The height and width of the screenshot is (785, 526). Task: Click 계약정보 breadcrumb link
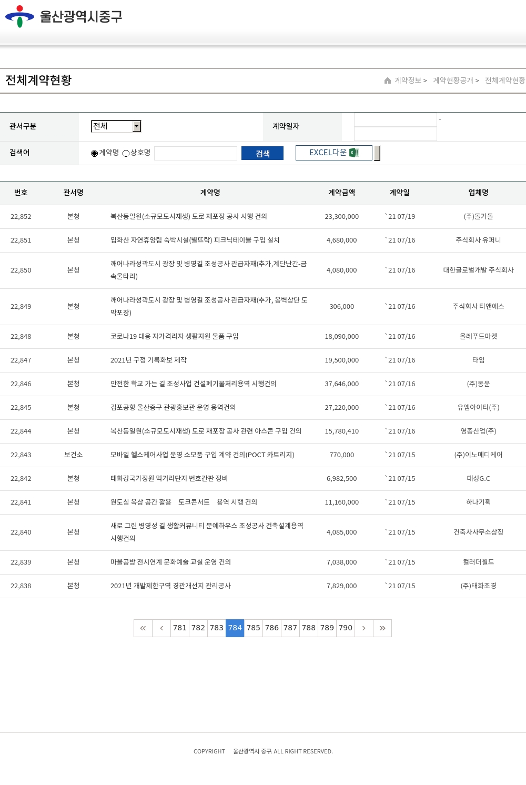[408, 80]
